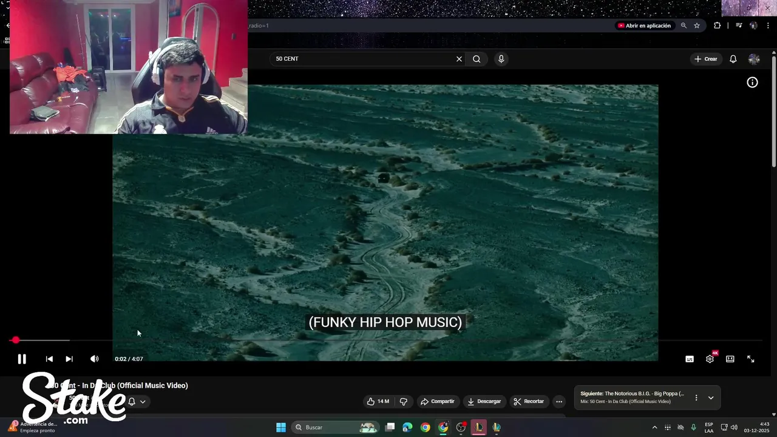Switch ESP LAA keyboard language
Viewport: 777px width, 437px height.
[709, 427]
